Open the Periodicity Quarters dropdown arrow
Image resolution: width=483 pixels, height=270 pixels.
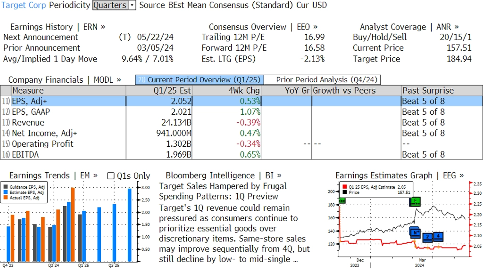tap(132, 5)
